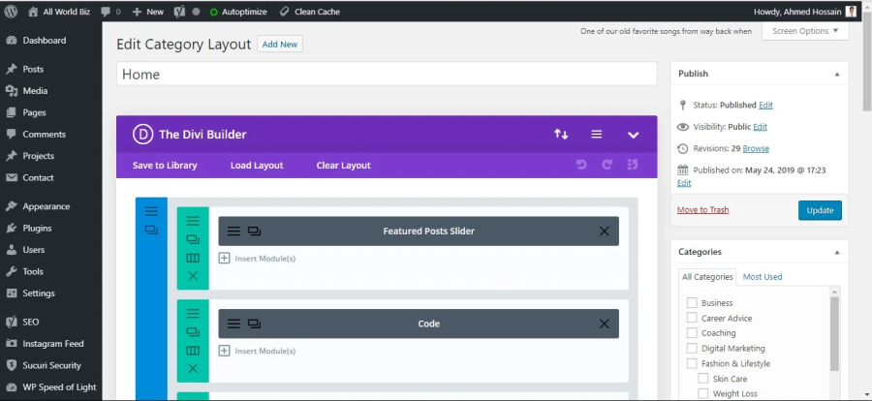Click the Instagram Feed camera icon
The width and height of the screenshot is (872, 401).
(11, 344)
